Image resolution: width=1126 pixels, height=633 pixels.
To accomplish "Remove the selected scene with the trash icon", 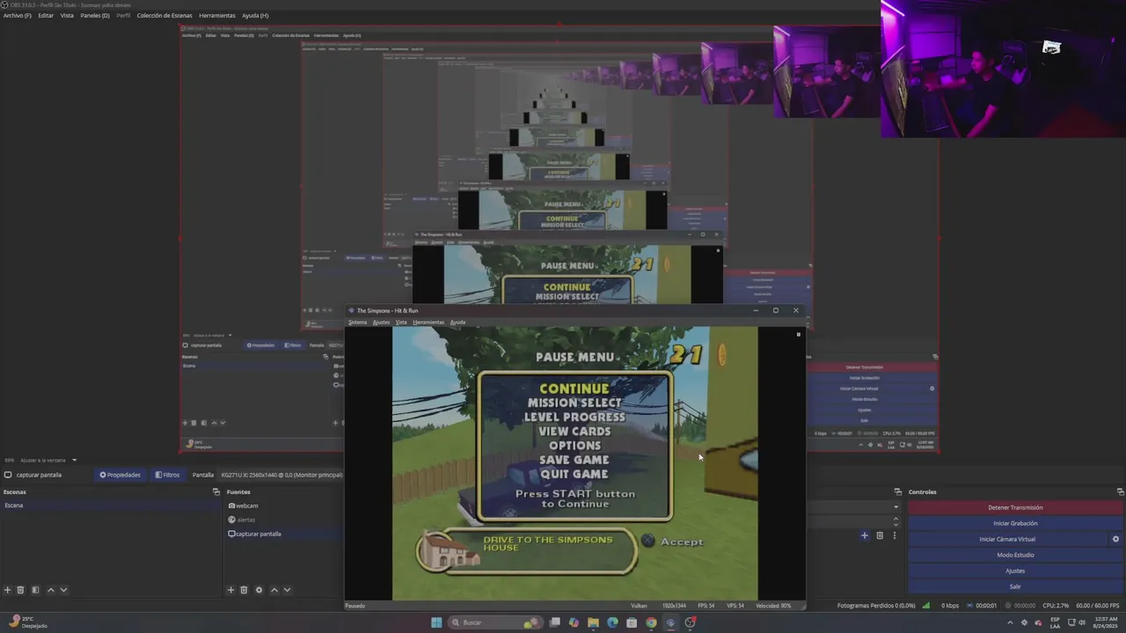I will [x=20, y=590].
